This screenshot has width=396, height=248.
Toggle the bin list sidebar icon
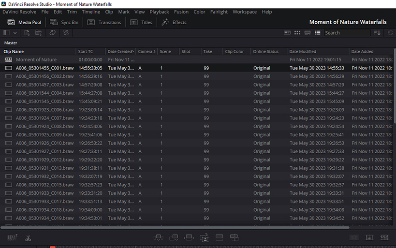pos(7,33)
